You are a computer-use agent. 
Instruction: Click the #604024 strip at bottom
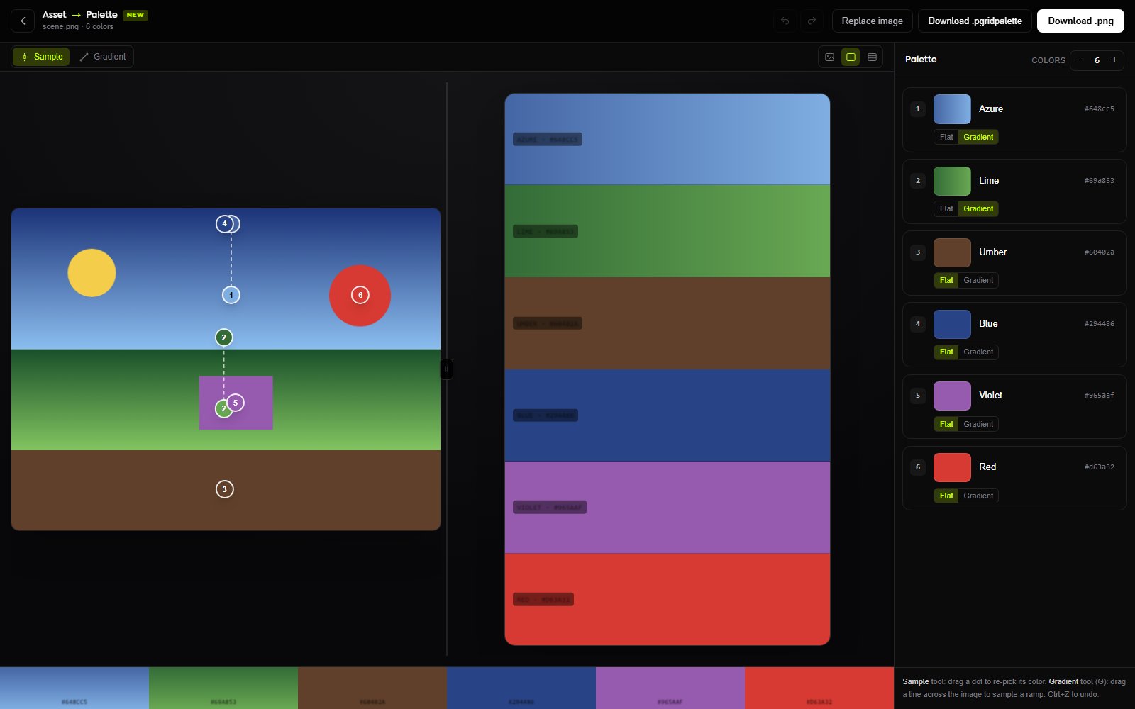pos(372,688)
